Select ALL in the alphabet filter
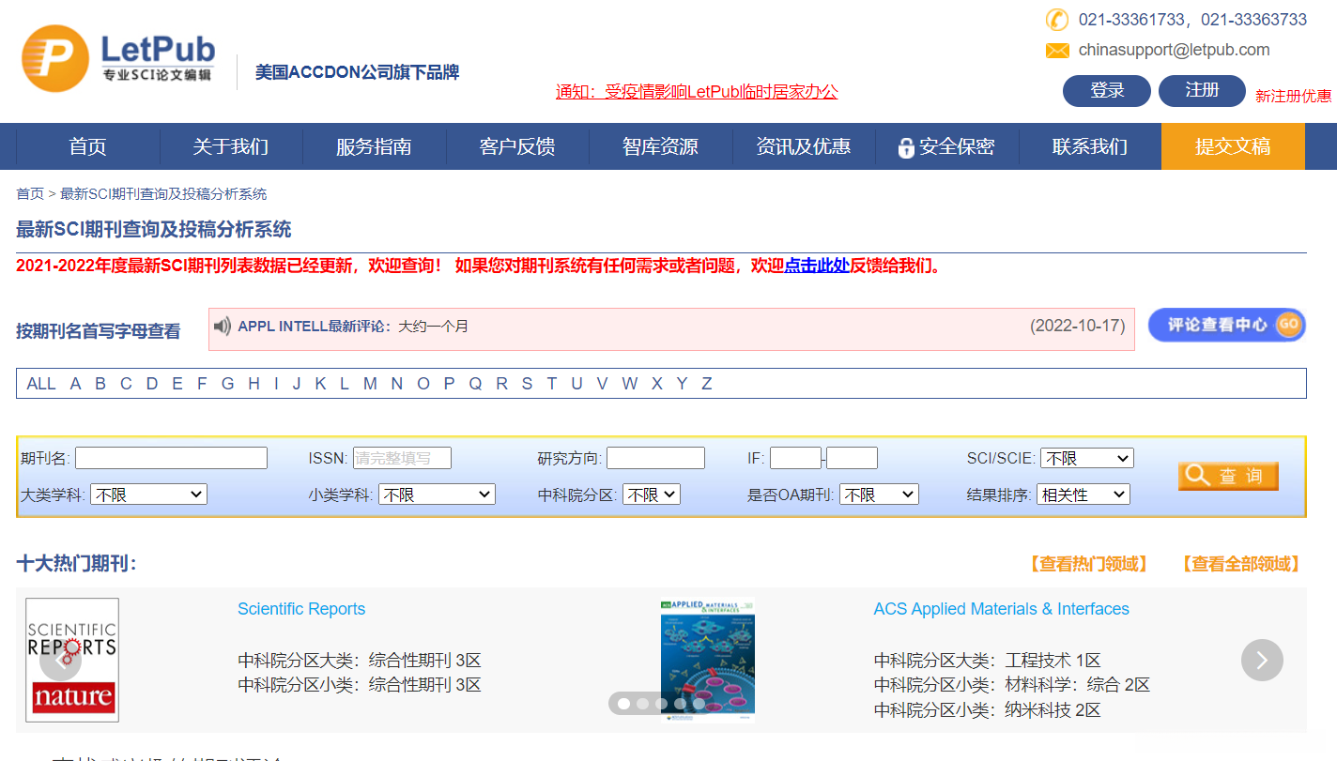Screen dimensions: 1337x761 point(41,384)
